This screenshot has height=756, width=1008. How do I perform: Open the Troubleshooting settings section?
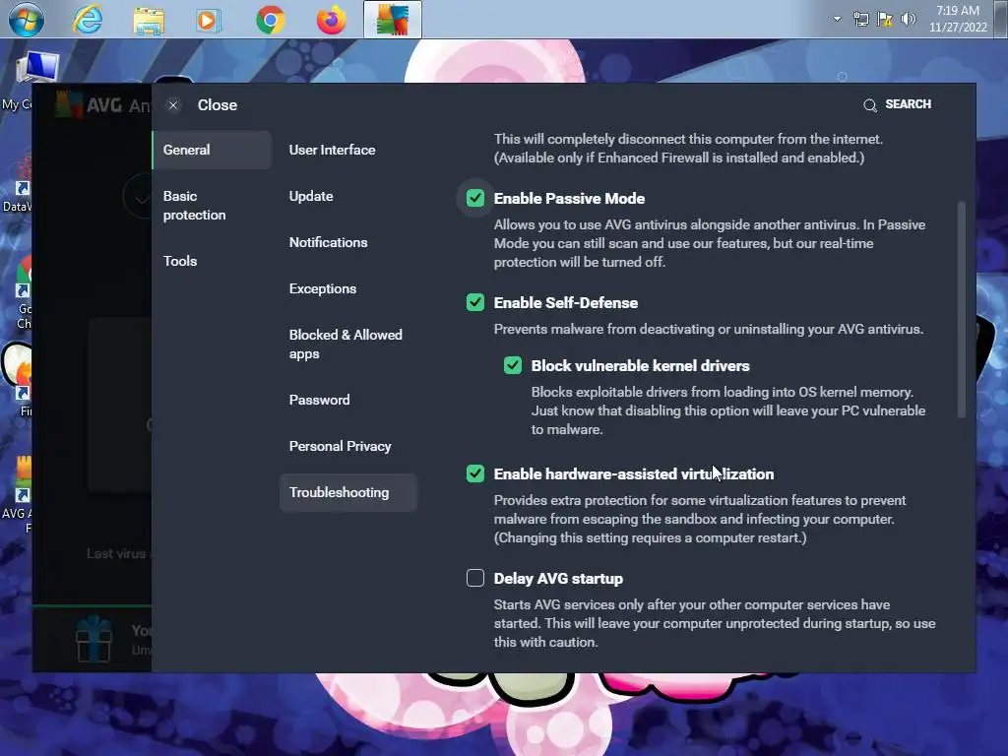coord(347,492)
